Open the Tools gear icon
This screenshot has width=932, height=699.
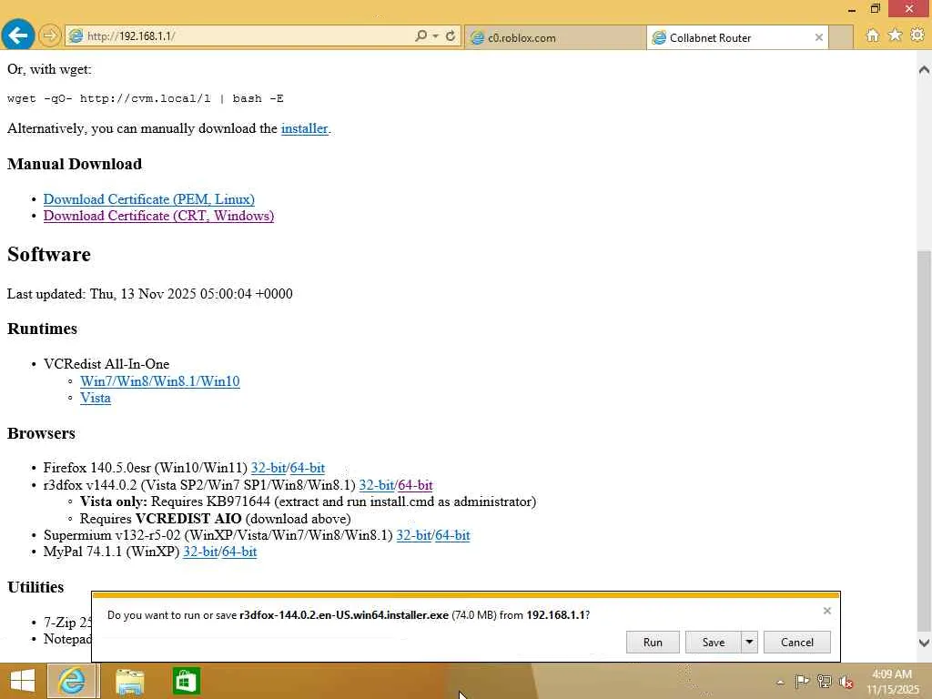tap(917, 35)
